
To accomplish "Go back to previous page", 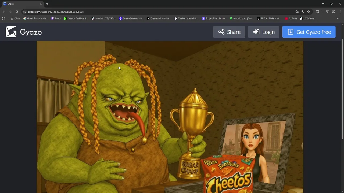I will pos(4,12).
